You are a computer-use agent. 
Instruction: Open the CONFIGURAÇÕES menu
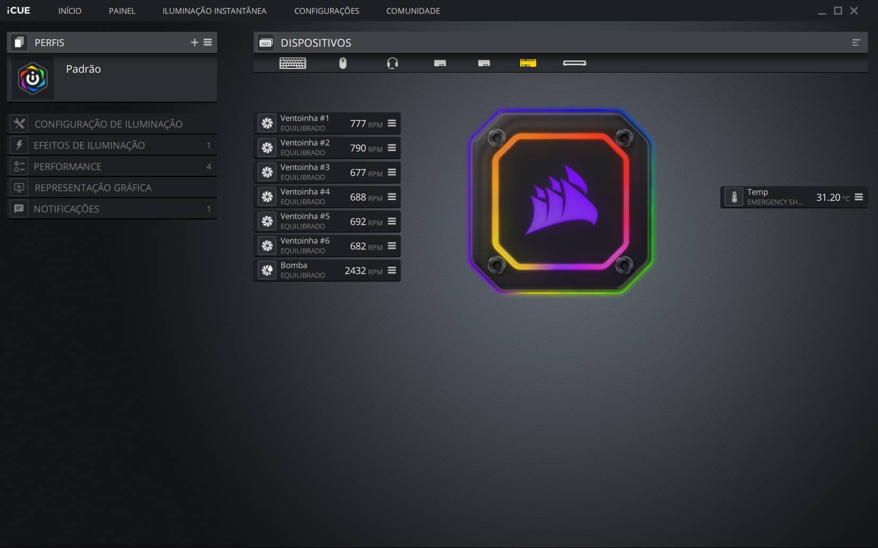click(x=326, y=11)
